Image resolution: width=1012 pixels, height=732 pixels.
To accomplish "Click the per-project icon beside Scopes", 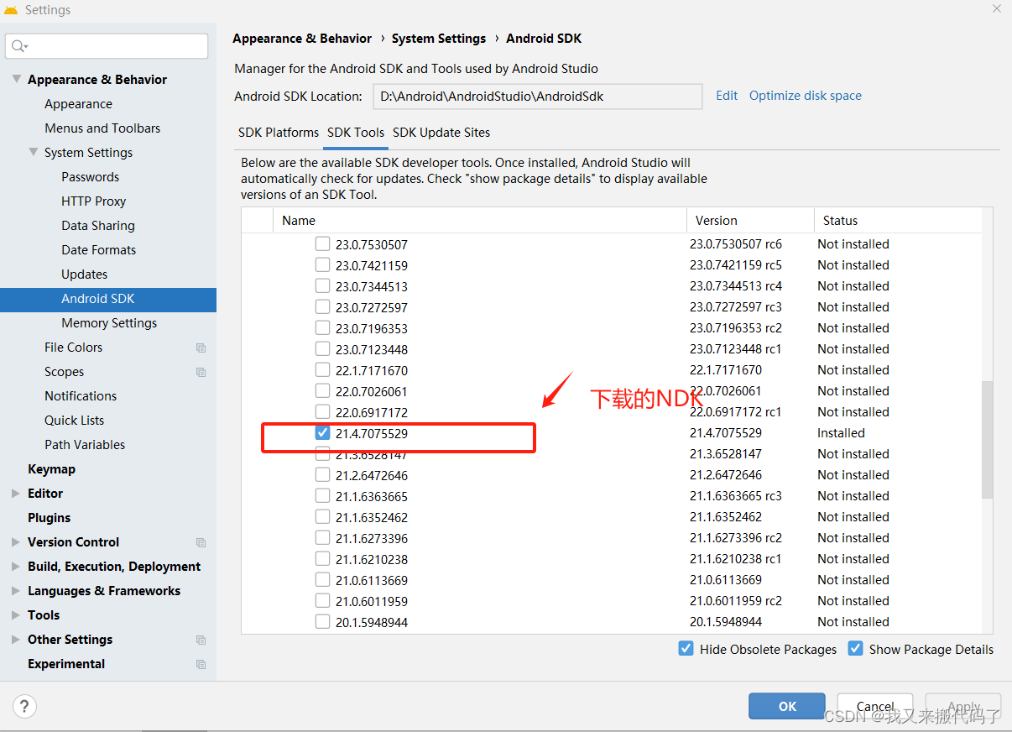I will tap(201, 371).
